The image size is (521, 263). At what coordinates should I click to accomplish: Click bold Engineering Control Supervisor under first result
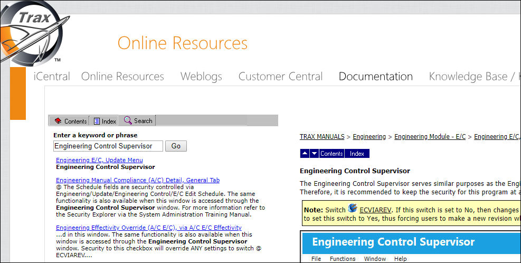(x=106, y=167)
